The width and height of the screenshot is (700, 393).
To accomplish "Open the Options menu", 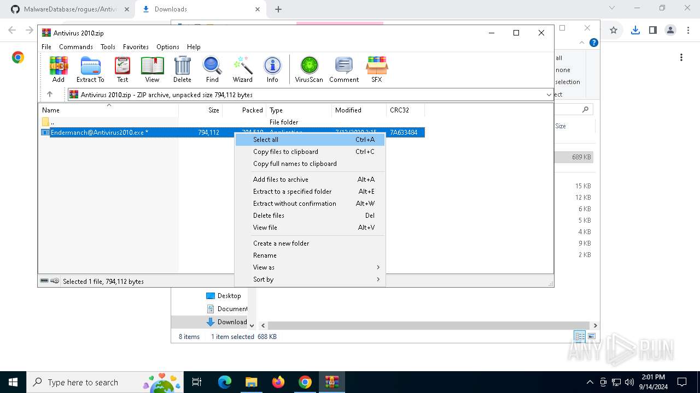I will tap(168, 47).
